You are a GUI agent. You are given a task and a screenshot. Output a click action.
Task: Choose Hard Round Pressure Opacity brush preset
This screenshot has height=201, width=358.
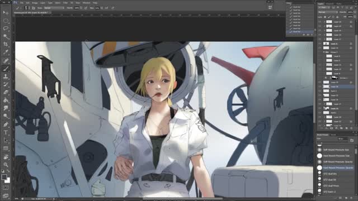click(336, 167)
